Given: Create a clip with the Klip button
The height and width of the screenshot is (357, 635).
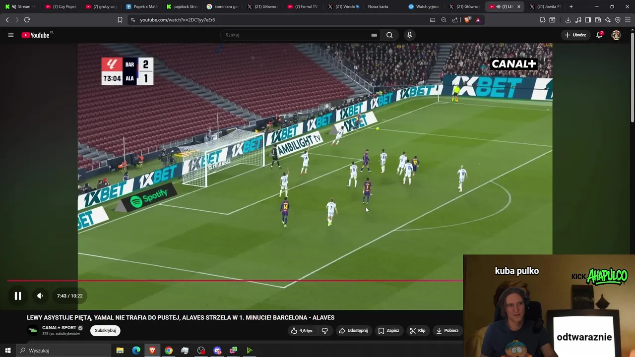Looking at the screenshot, I should tap(417, 331).
